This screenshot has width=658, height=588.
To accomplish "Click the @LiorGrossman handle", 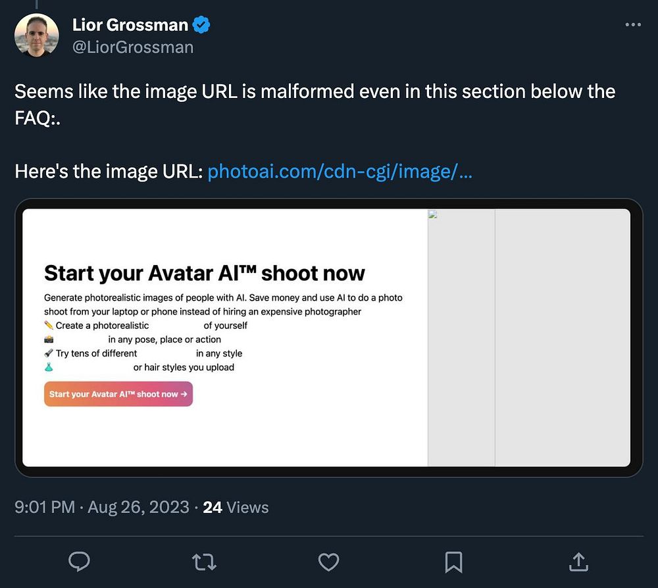I will tap(133, 47).
